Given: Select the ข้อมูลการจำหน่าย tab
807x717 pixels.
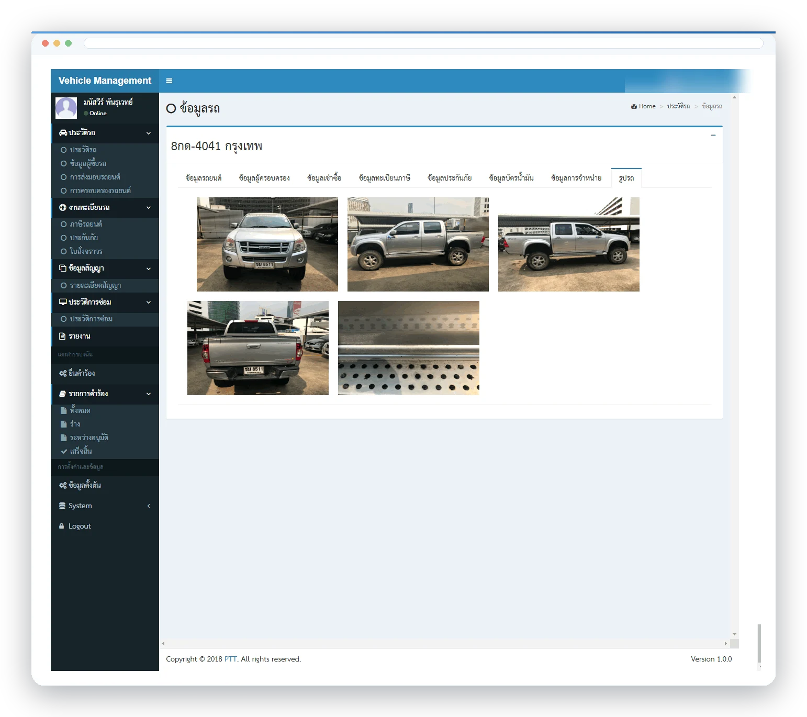Looking at the screenshot, I should (x=576, y=178).
